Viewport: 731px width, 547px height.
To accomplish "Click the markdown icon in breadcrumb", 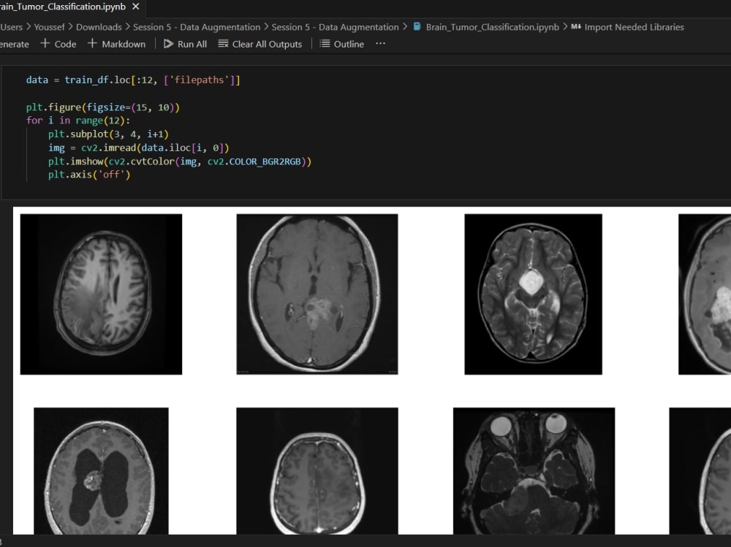I will coord(576,26).
